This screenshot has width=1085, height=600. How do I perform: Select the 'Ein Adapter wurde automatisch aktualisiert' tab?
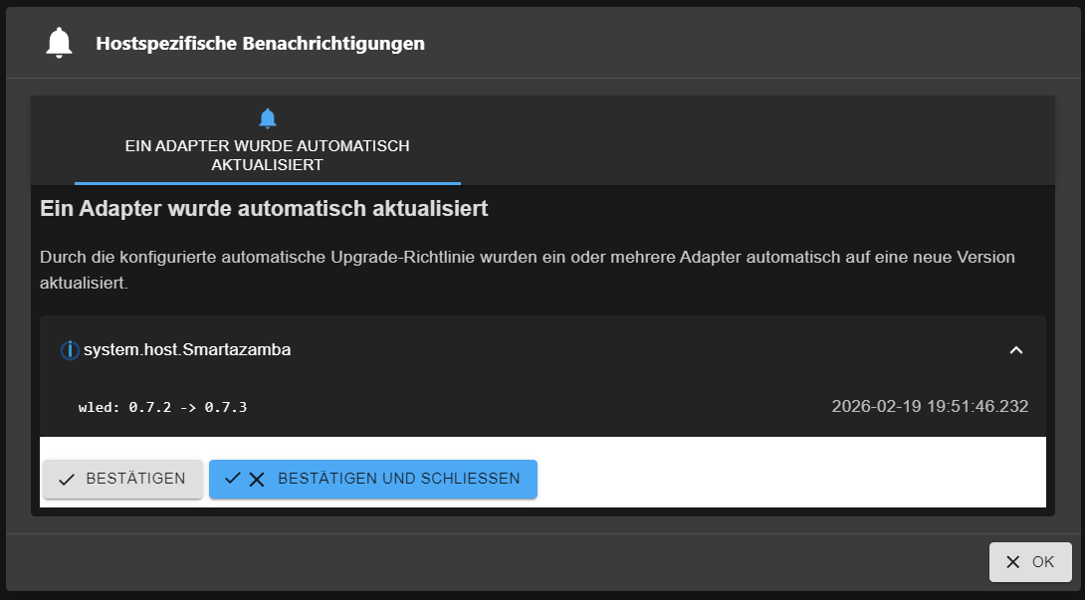(267, 145)
